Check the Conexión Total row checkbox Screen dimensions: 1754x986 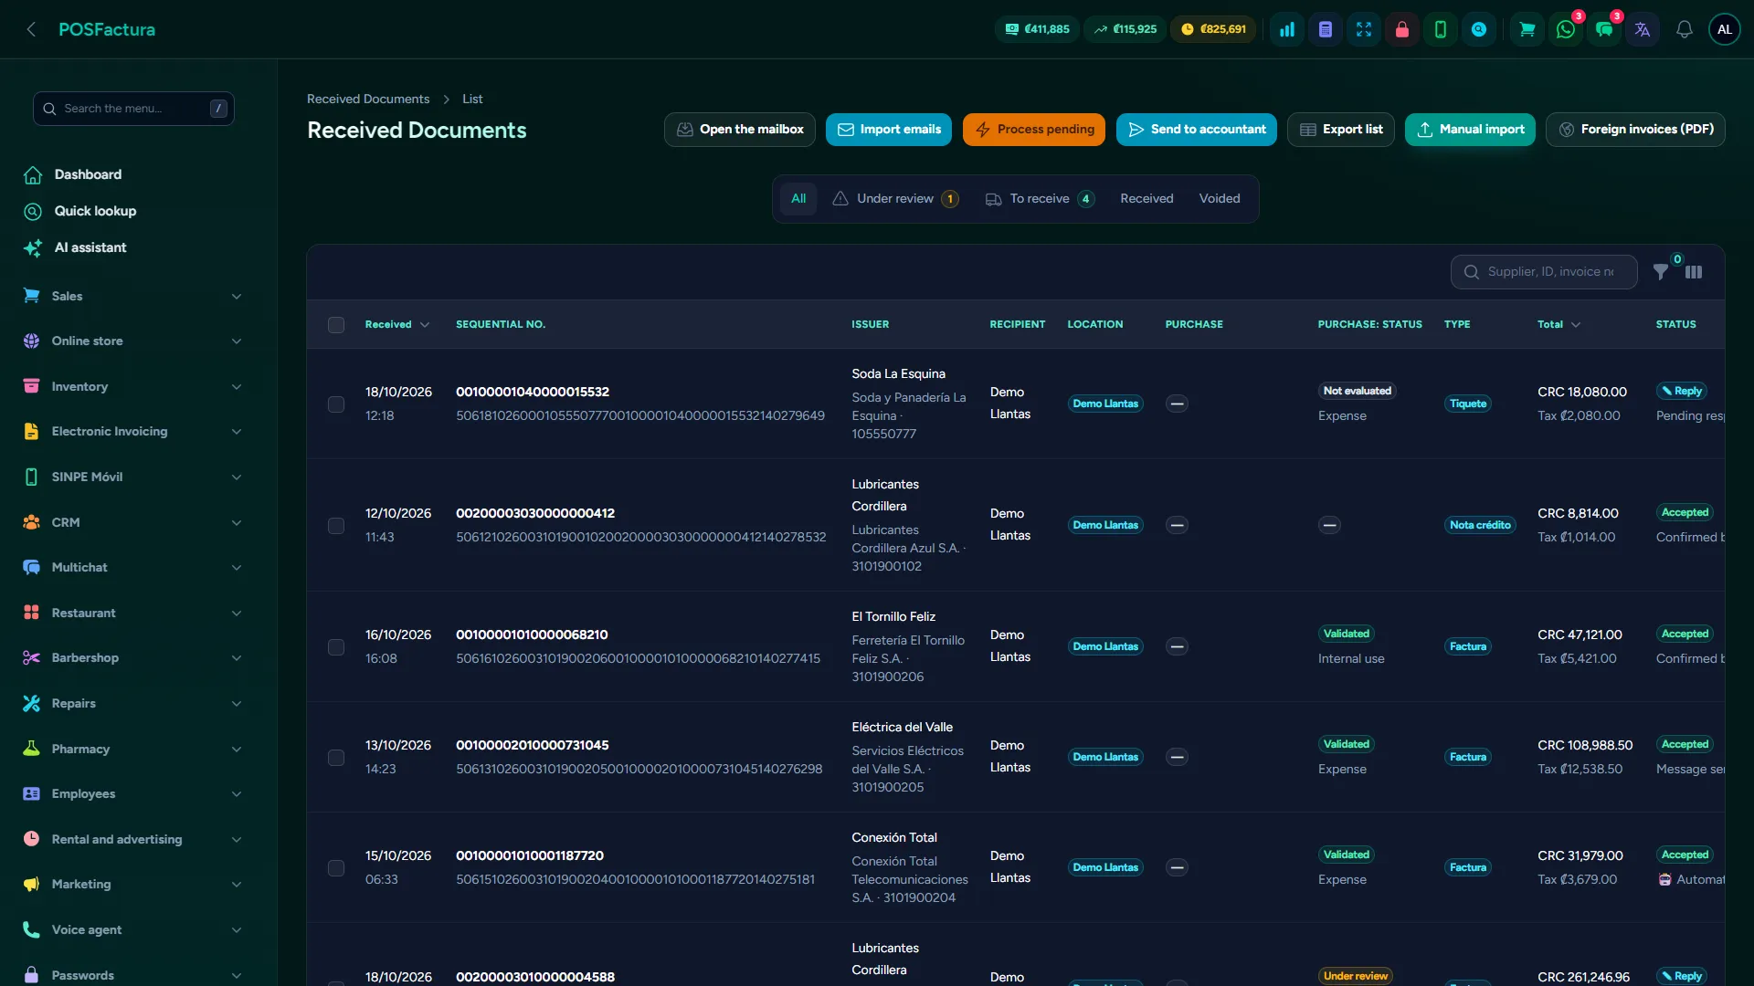point(336,867)
